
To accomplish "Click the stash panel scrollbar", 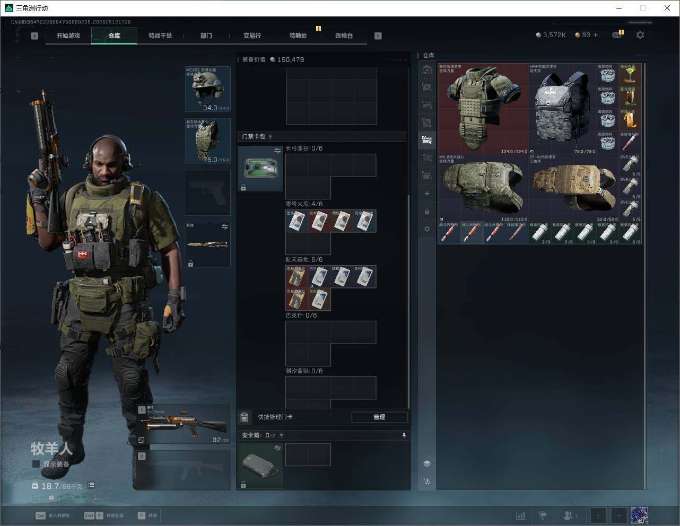I will pyautogui.click(x=645, y=276).
